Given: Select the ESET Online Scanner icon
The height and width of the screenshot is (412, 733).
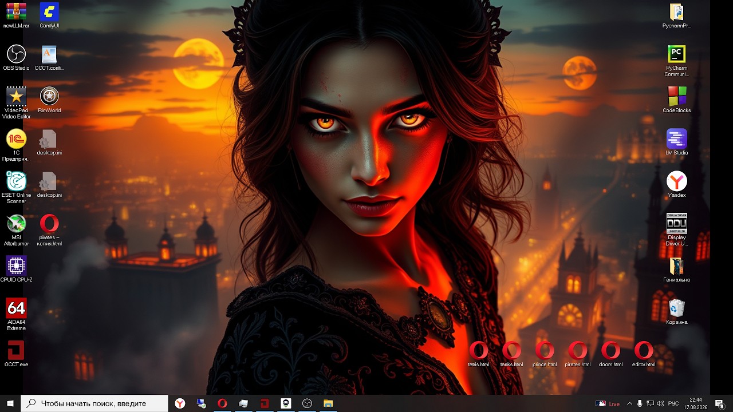Looking at the screenshot, I should click(x=16, y=188).
